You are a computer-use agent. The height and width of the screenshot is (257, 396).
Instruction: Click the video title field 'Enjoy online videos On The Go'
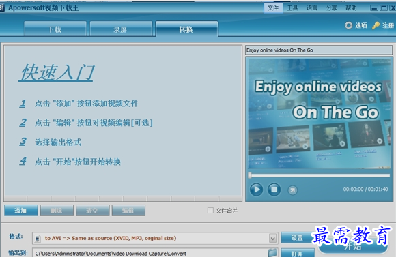(x=319, y=50)
